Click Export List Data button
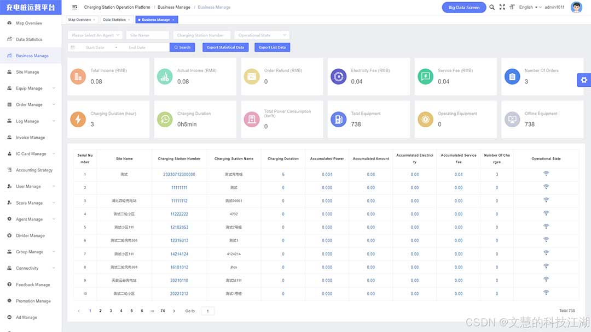The width and height of the screenshot is (591, 332). pos(272,48)
